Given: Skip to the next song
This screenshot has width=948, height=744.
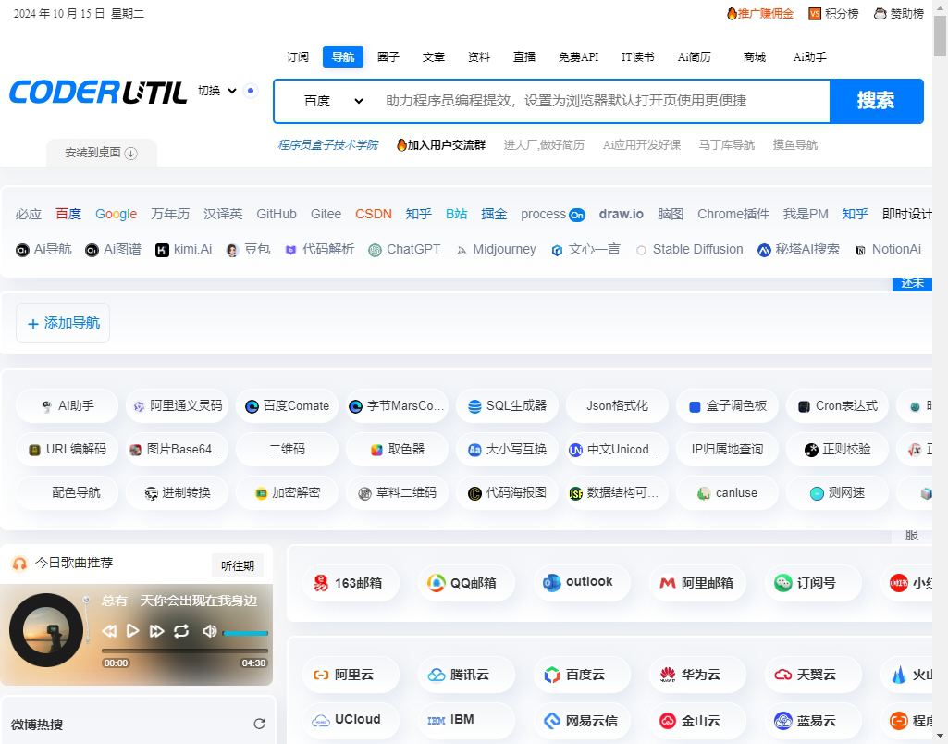Looking at the screenshot, I should click(156, 631).
